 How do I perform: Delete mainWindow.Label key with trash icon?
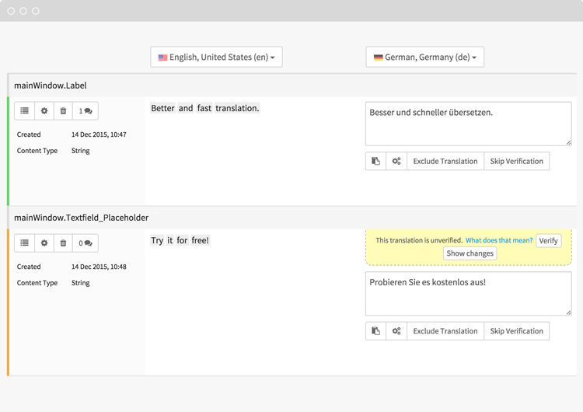pos(64,111)
